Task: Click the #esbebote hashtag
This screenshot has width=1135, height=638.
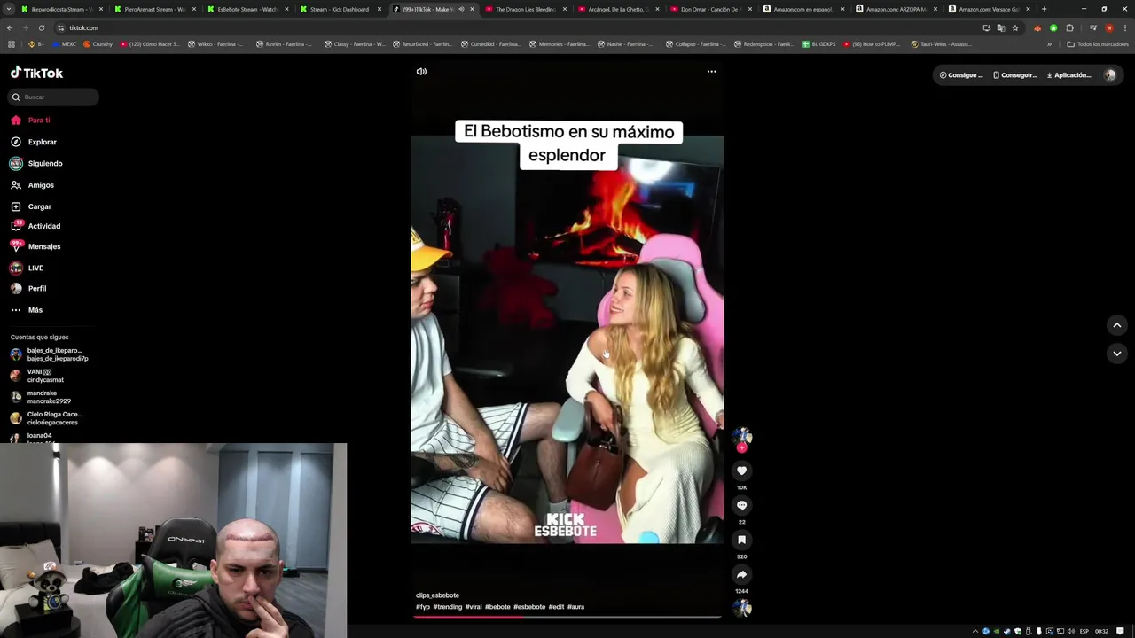Action: click(529, 607)
